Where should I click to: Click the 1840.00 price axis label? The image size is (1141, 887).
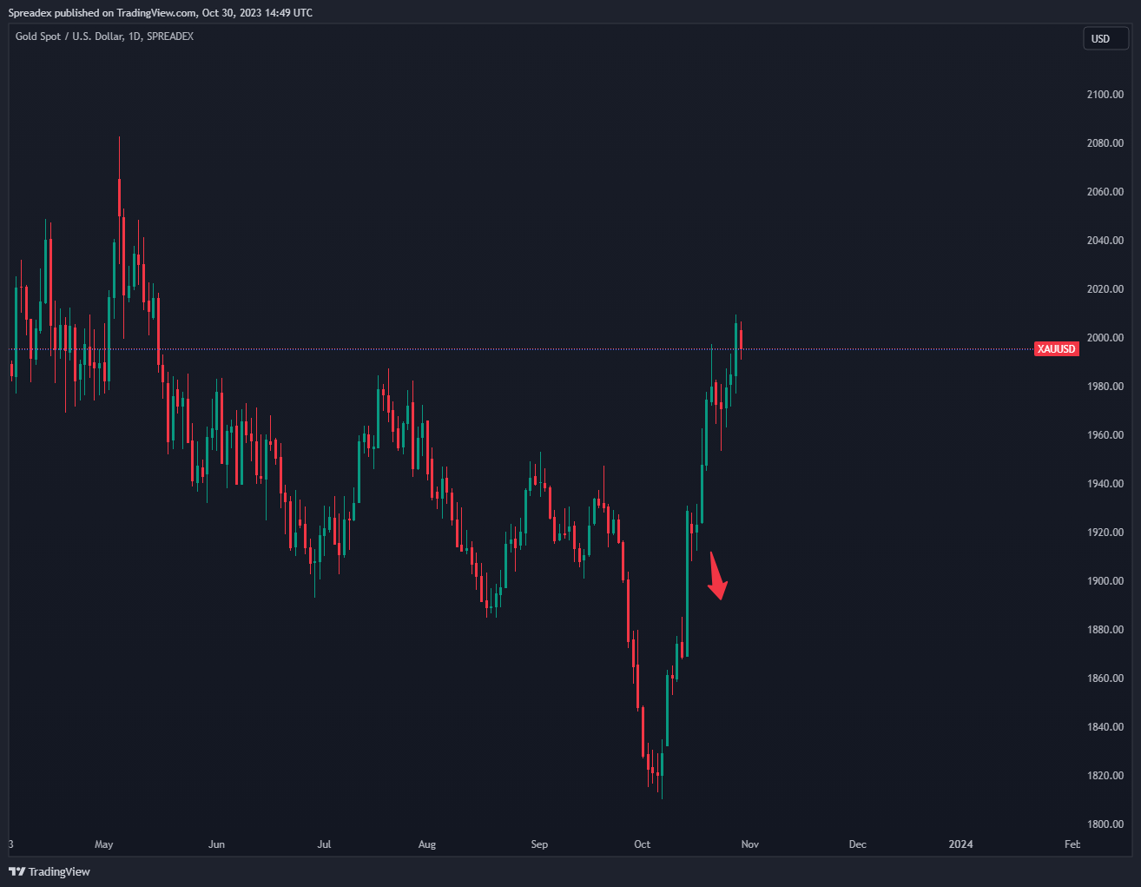pos(1105,726)
